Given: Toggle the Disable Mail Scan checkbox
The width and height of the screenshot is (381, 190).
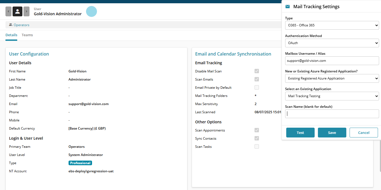Looking at the screenshot, I should [x=257, y=71].
